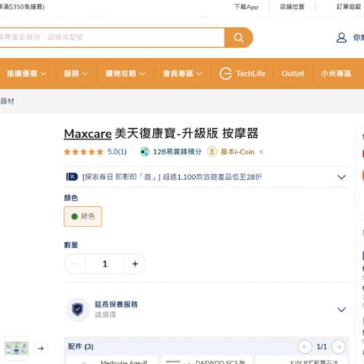Click the five-star rating stars
Image resolution: width=364 pixels, height=364 pixels.
tap(84, 152)
